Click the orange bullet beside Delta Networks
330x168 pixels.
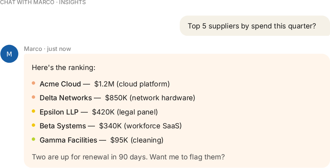coord(34,97)
